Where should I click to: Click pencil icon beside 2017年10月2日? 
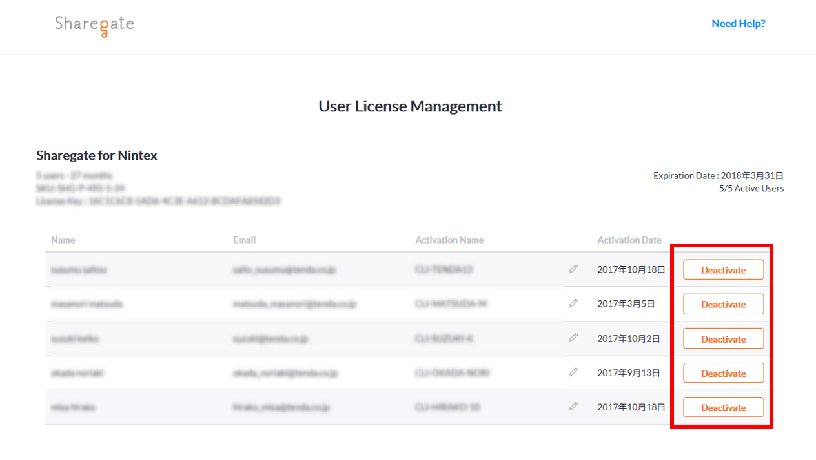click(573, 338)
